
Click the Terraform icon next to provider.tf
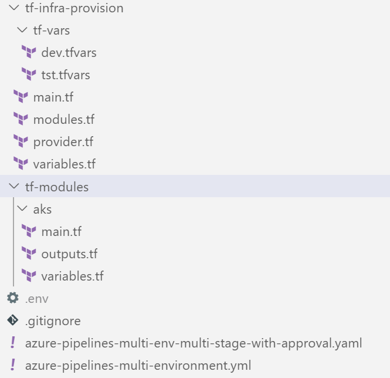21,141
